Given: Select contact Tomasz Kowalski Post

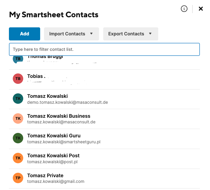Looking at the screenshot, I should 54,156.
